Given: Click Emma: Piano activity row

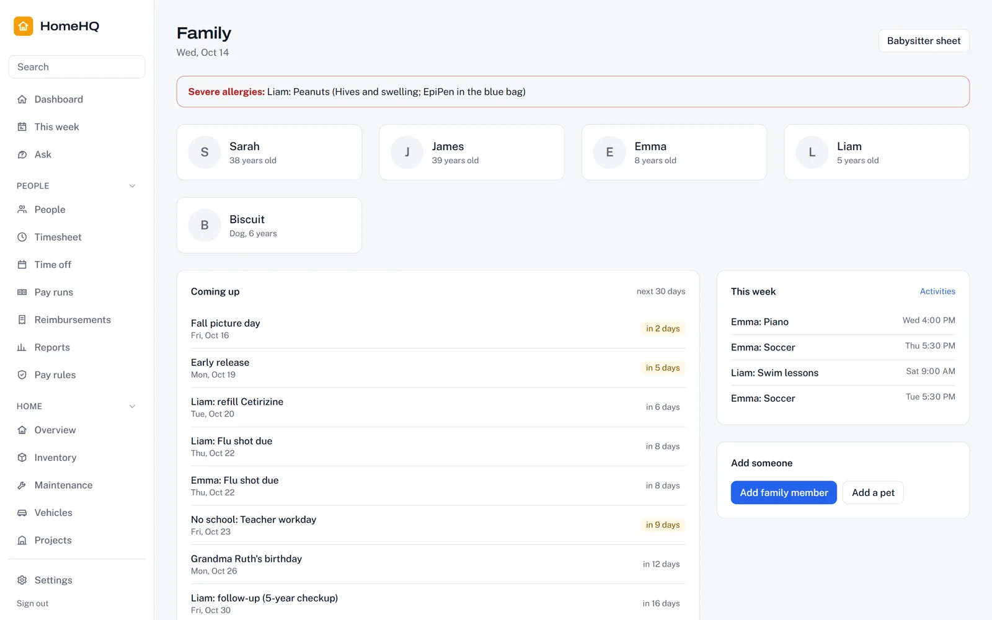Looking at the screenshot, I should [x=843, y=322].
